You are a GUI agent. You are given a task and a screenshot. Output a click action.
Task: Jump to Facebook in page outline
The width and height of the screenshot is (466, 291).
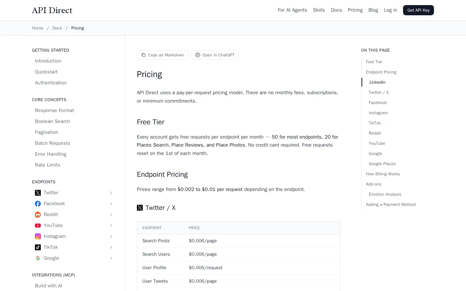coord(378,103)
